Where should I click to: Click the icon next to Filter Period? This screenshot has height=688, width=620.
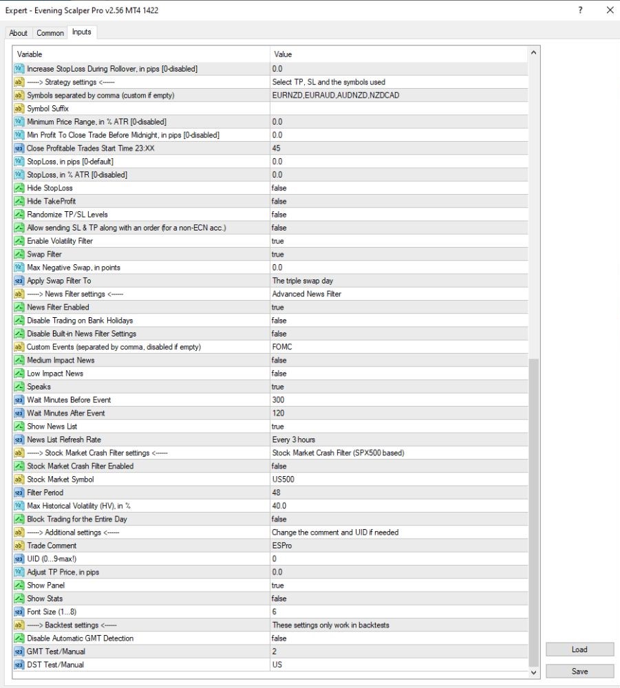pyautogui.click(x=19, y=493)
